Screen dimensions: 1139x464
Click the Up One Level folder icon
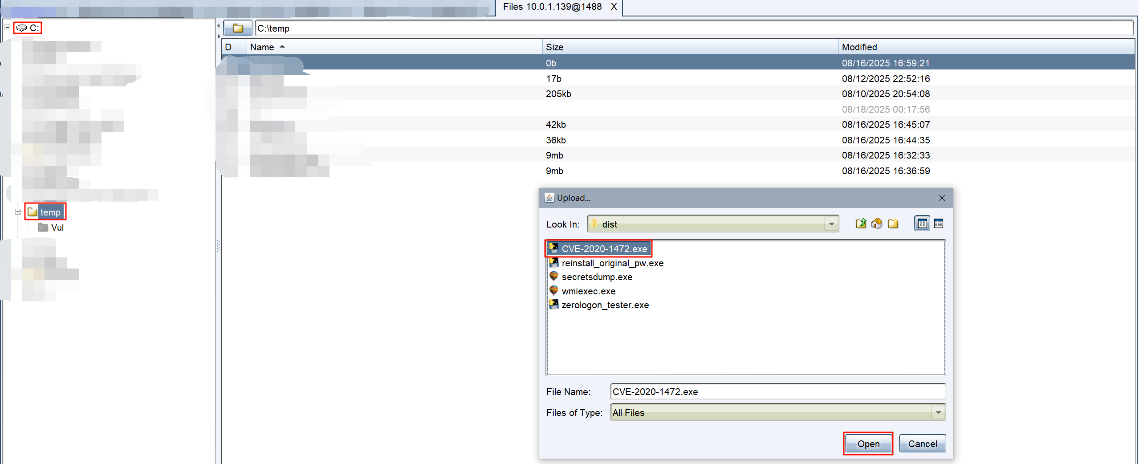(x=861, y=224)
